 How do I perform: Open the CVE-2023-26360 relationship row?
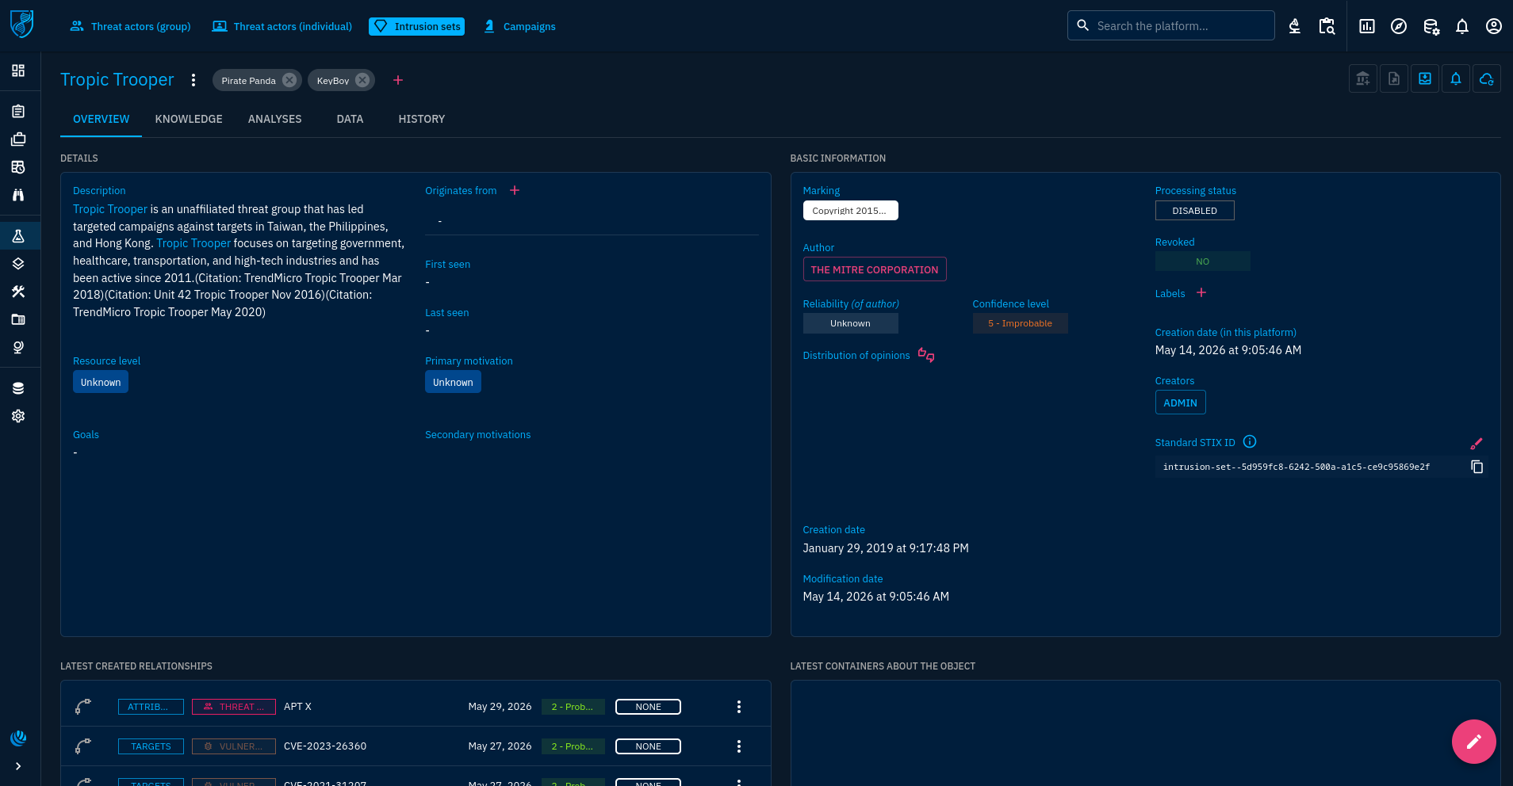[x=416, y=746]
